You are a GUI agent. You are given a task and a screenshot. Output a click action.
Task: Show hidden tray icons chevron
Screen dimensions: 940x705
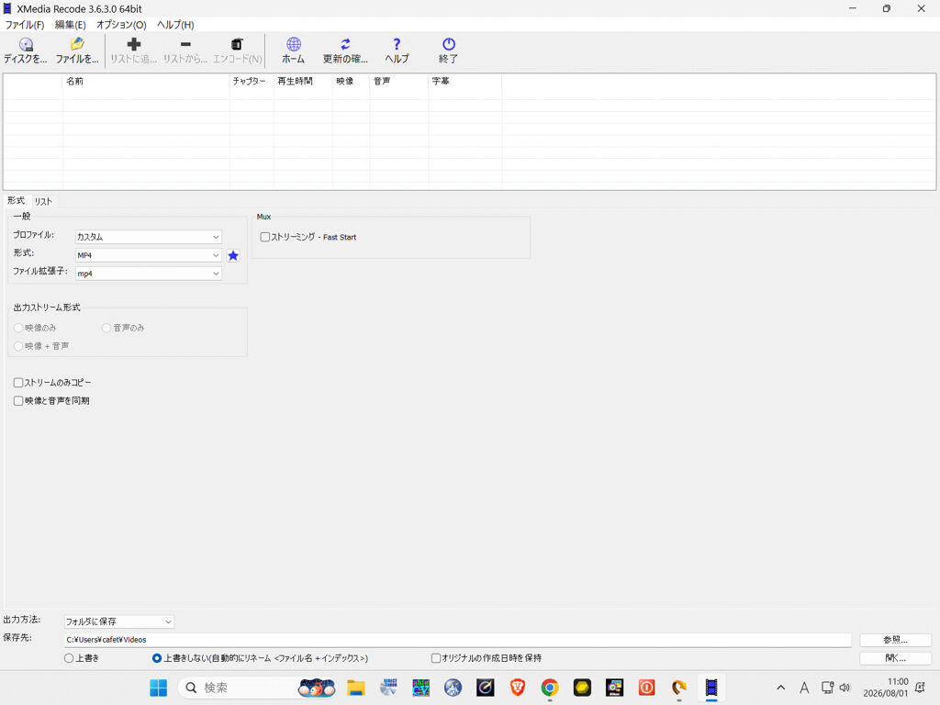coord(780,688)
